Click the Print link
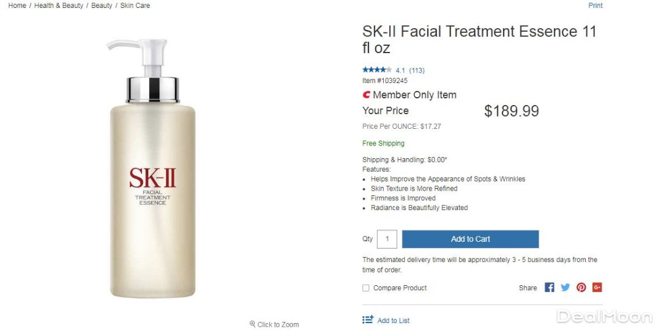The width and height of the screenshot is (661, 331). click(596, 5)
